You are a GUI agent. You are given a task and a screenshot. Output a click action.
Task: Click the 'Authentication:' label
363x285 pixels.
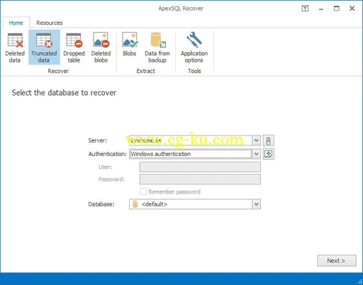[x=108, y=154]
